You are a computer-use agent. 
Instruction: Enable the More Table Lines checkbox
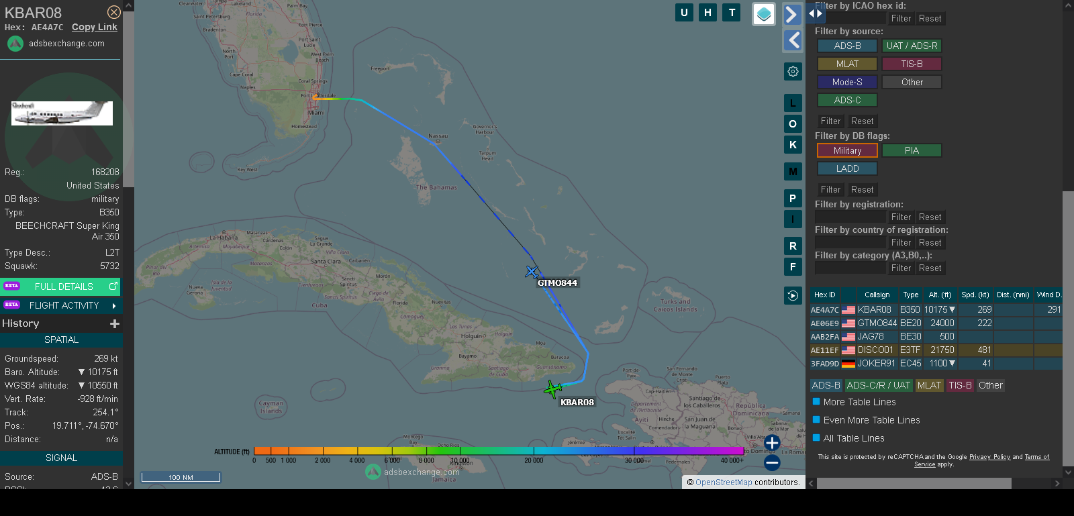coord(817,402)
